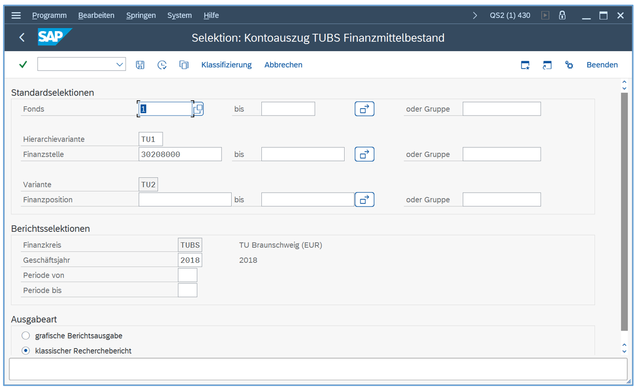The image size is (635, 388).
Task: Open value help next to Fonds field
Action: click(x=198, y=109)
